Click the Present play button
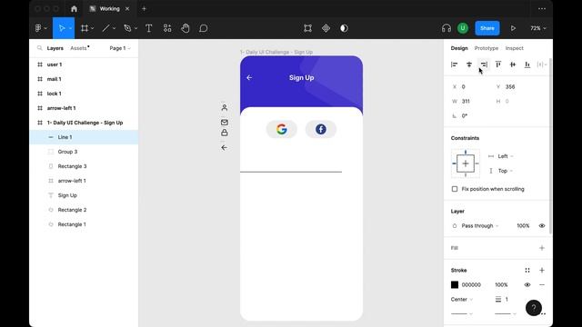Screen dimensions: 582x327 513,28
